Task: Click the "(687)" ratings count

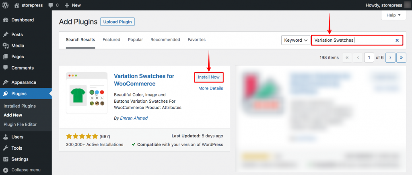Action: tap(105, 136)
